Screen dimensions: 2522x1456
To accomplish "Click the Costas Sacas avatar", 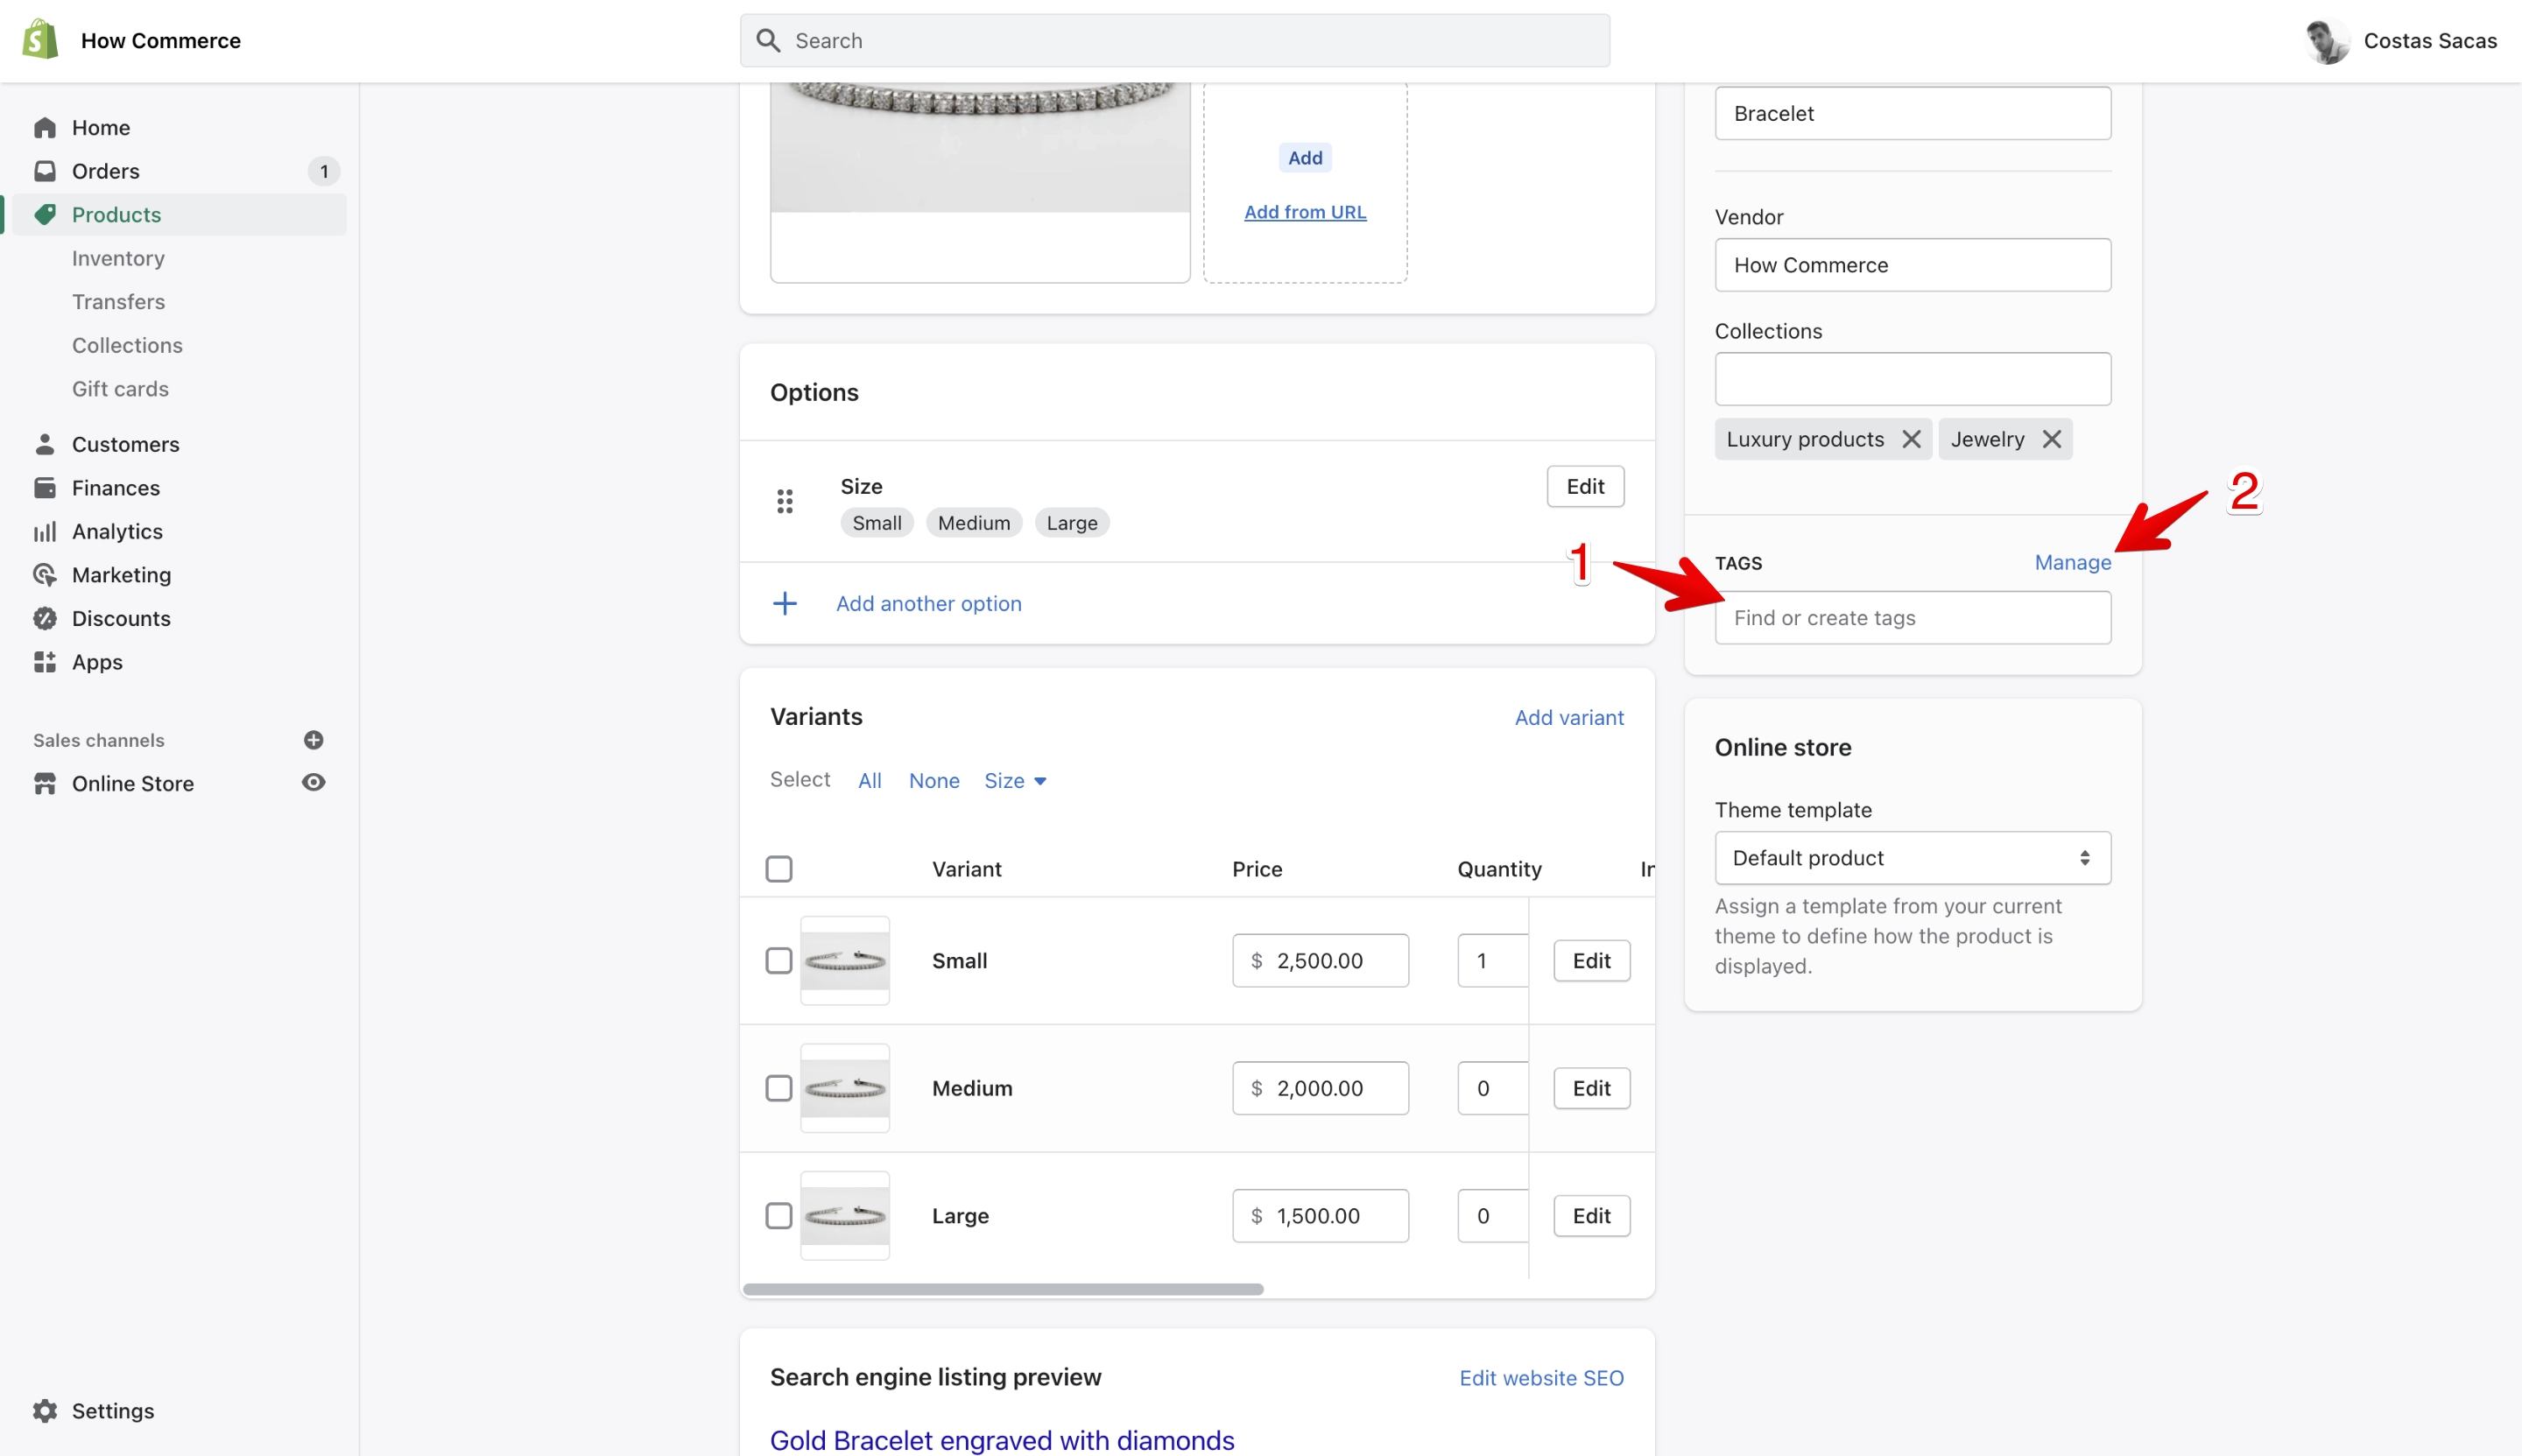I will click(2328, 41).
